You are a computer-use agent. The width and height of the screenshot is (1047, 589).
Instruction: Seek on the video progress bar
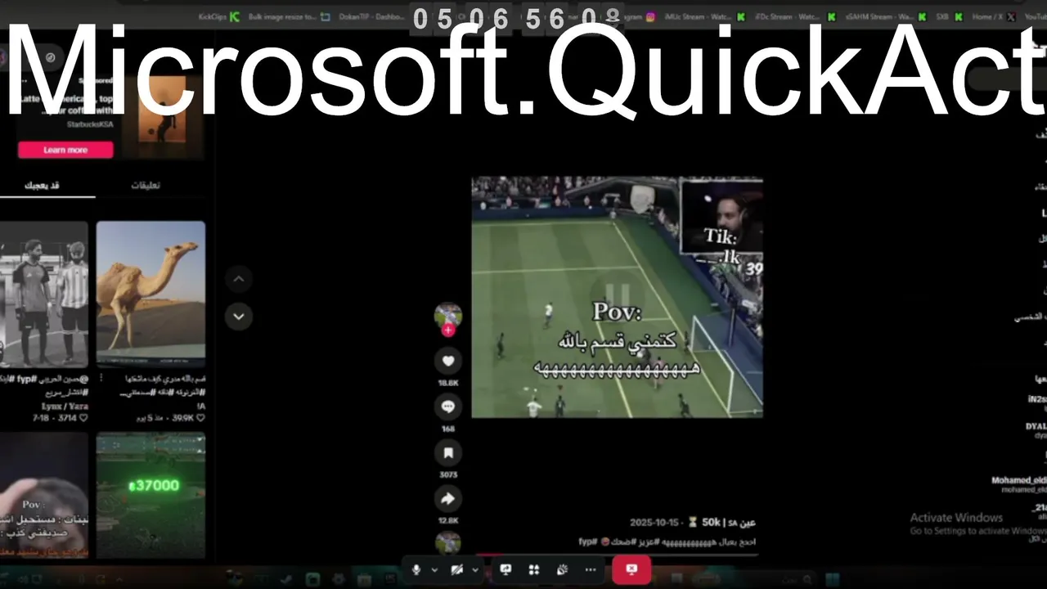click(x=617, y=555)
